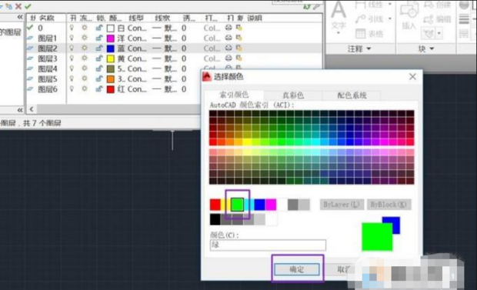
Task: Click the 引线 leader tool icon
Action: pyautogui.click(x=360, y=19)
